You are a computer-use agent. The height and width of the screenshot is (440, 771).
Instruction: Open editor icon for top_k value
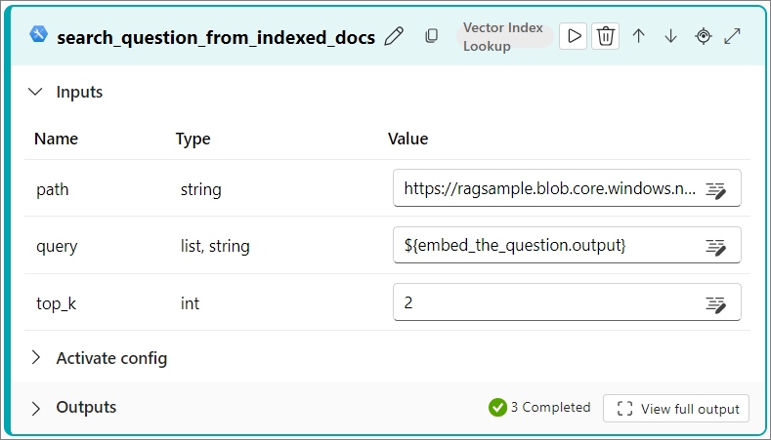(x=716, y=302)
